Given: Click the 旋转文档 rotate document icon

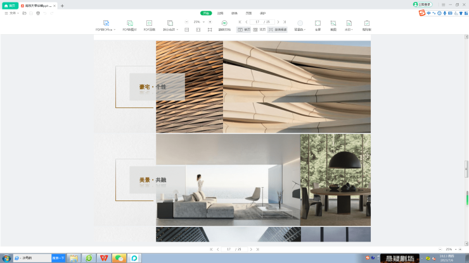Looking at the screenshot, I should [x=224, y=23].
